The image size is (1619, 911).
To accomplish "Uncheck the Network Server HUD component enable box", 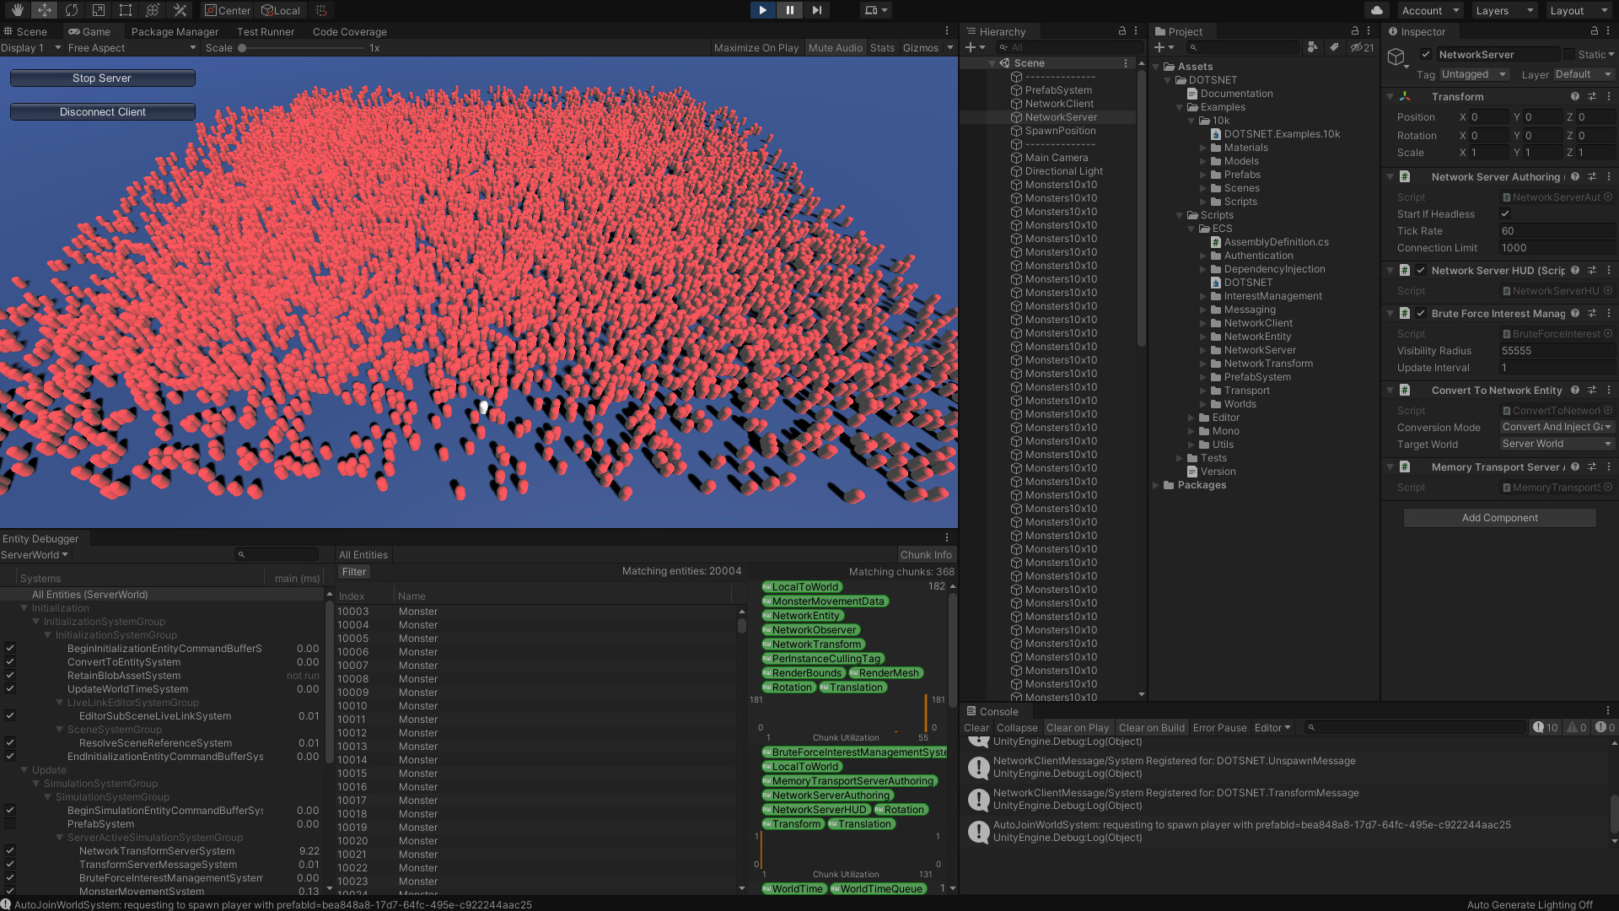I will (1421, 271).
